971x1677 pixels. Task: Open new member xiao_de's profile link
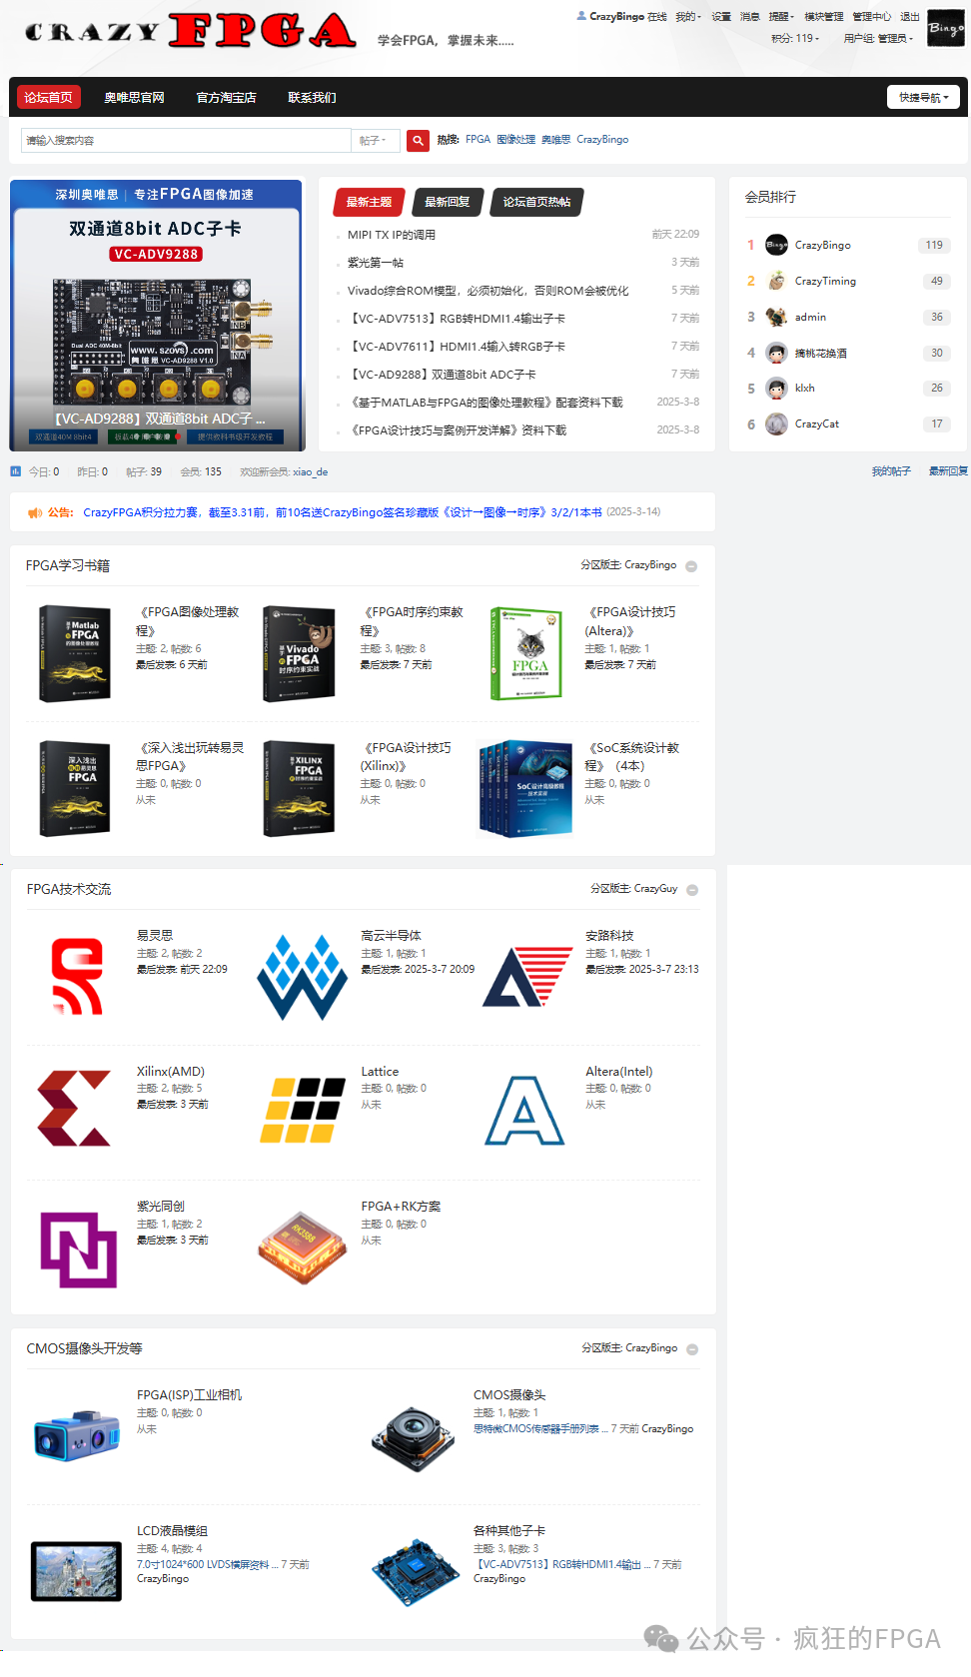310,472
